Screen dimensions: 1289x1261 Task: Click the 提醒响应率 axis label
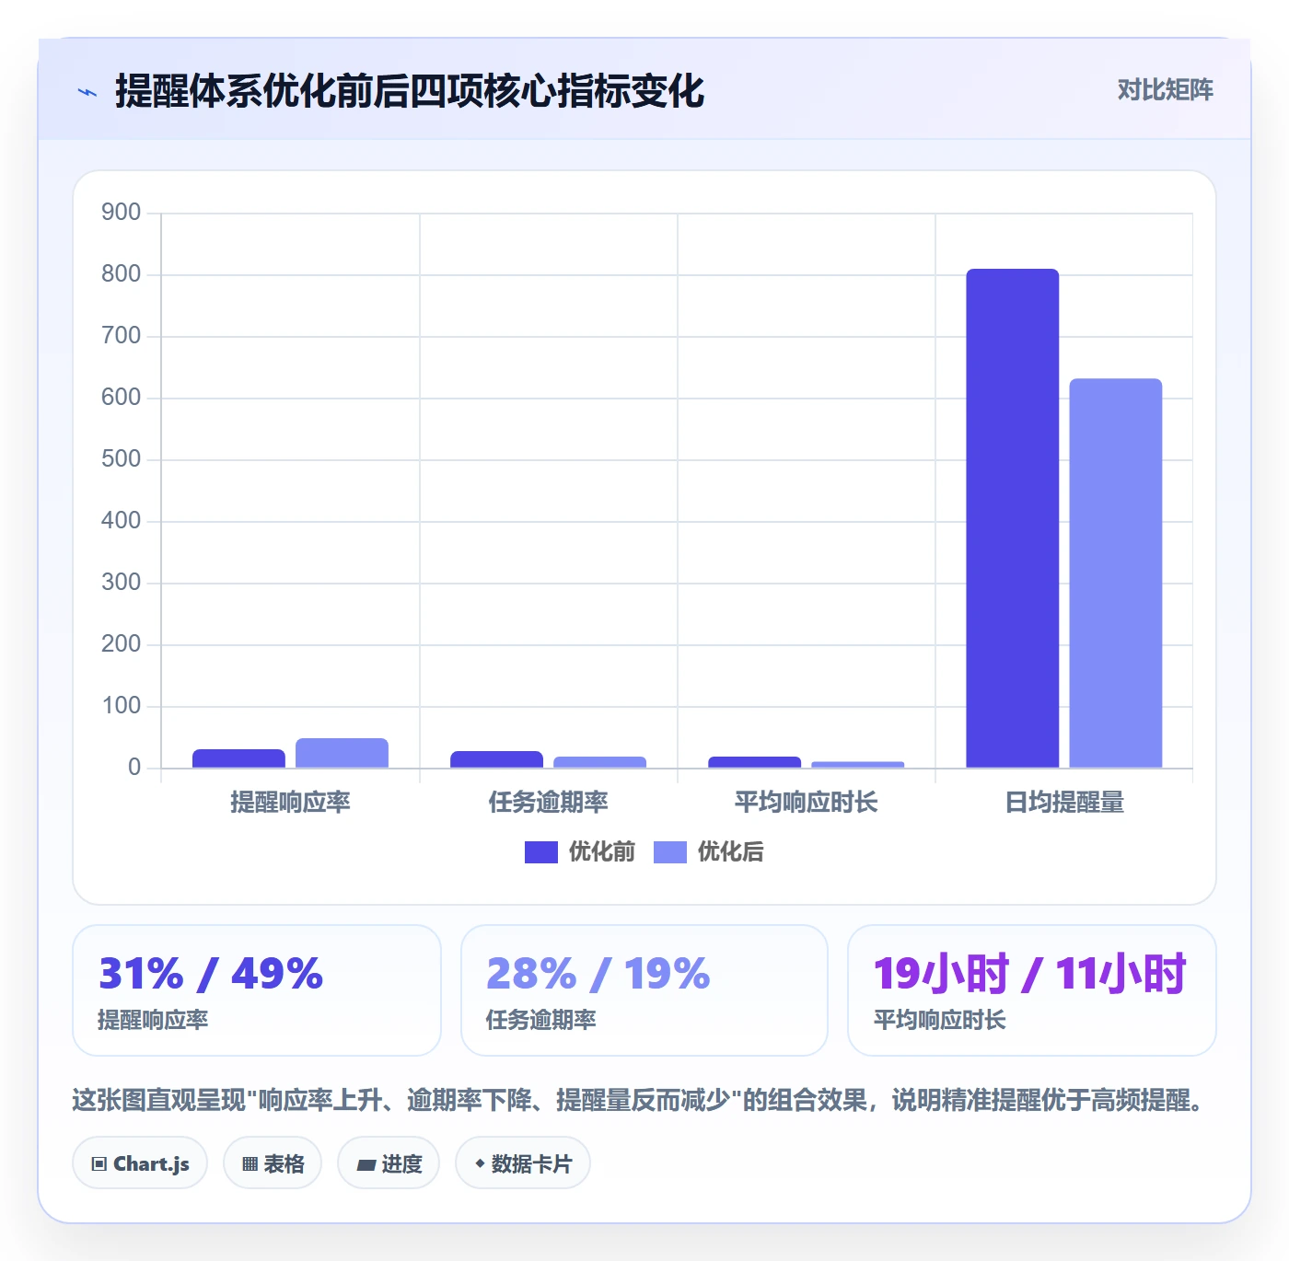(x=290, y=802)
